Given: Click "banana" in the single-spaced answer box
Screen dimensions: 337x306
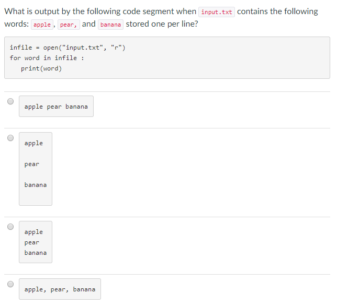Looking at the screenshot, I should (36, 253).
